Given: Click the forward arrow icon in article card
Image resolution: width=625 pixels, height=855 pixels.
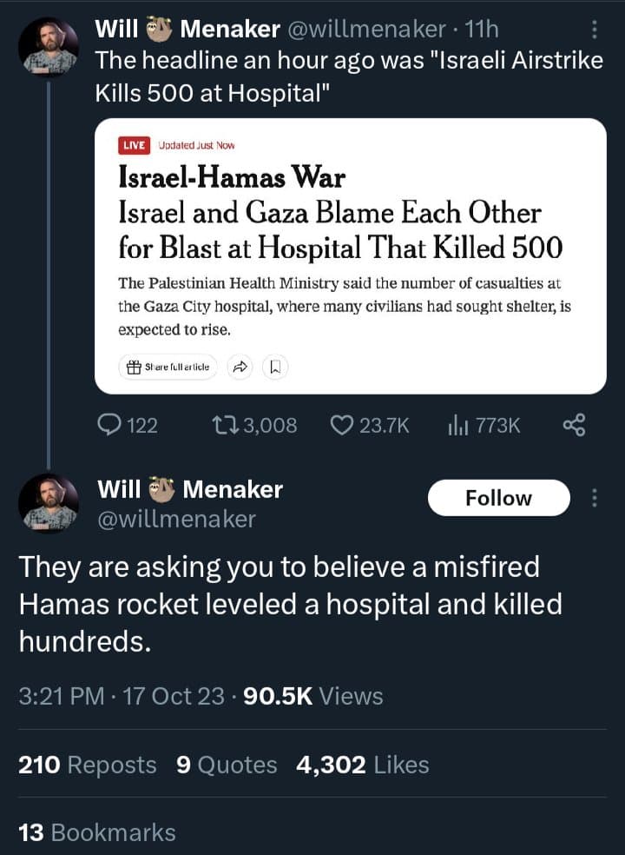Looking at the screenshot, I should pyautogui.click(x=239, y=368).
